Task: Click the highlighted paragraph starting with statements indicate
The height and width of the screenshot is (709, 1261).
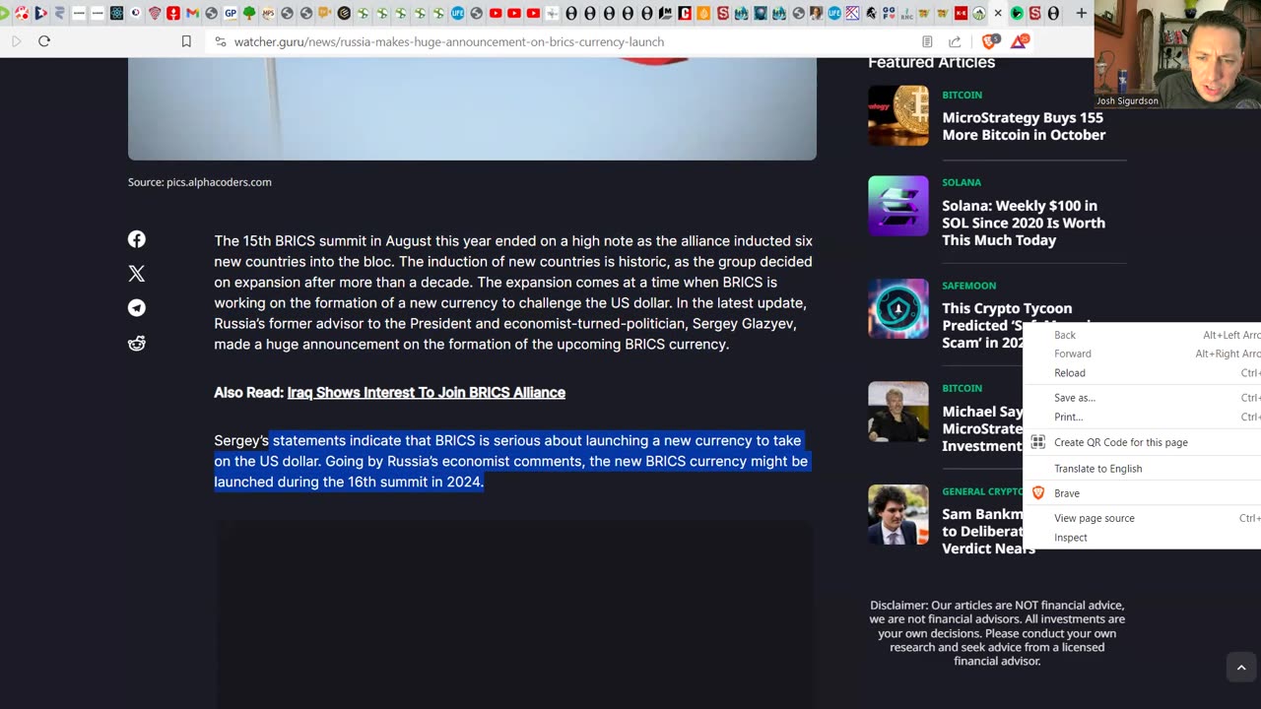Action: (510, 461)
